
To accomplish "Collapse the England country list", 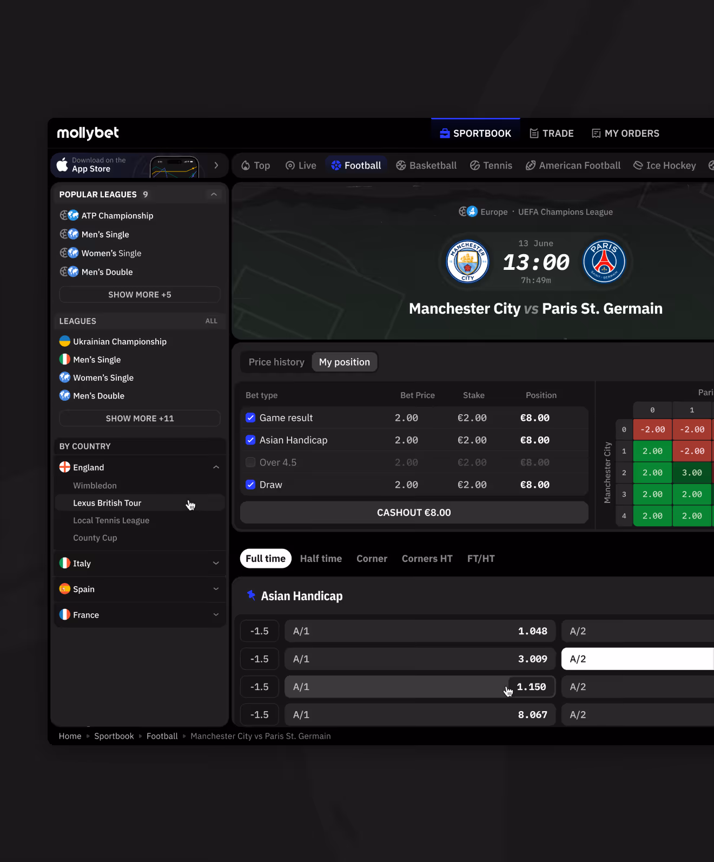I will point(216,467).
